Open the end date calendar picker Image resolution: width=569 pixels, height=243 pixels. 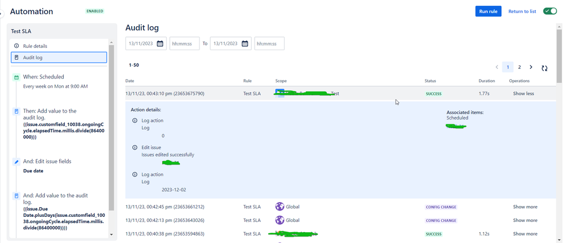(245, 43)
